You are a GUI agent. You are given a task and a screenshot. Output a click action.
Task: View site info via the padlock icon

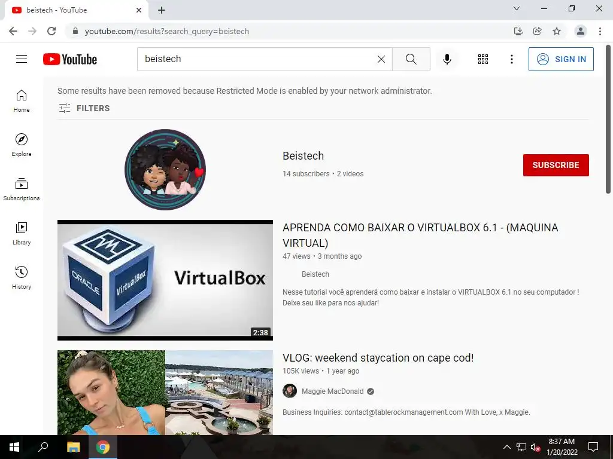tap(75, 31)
